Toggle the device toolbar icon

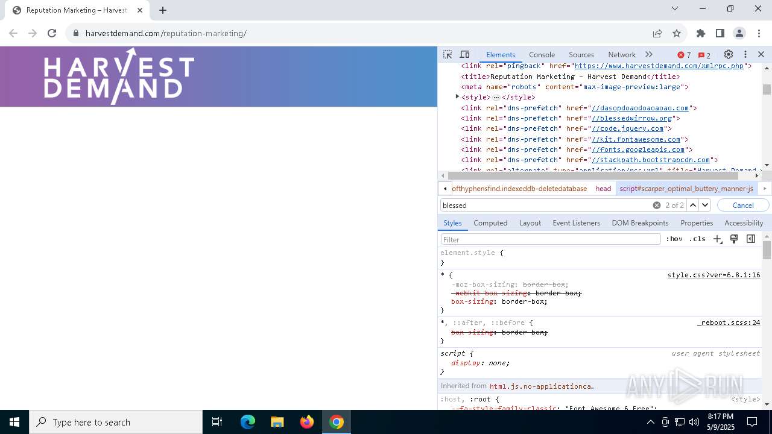pos(464,54)
